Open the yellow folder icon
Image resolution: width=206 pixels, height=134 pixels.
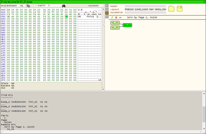(171, 9)
